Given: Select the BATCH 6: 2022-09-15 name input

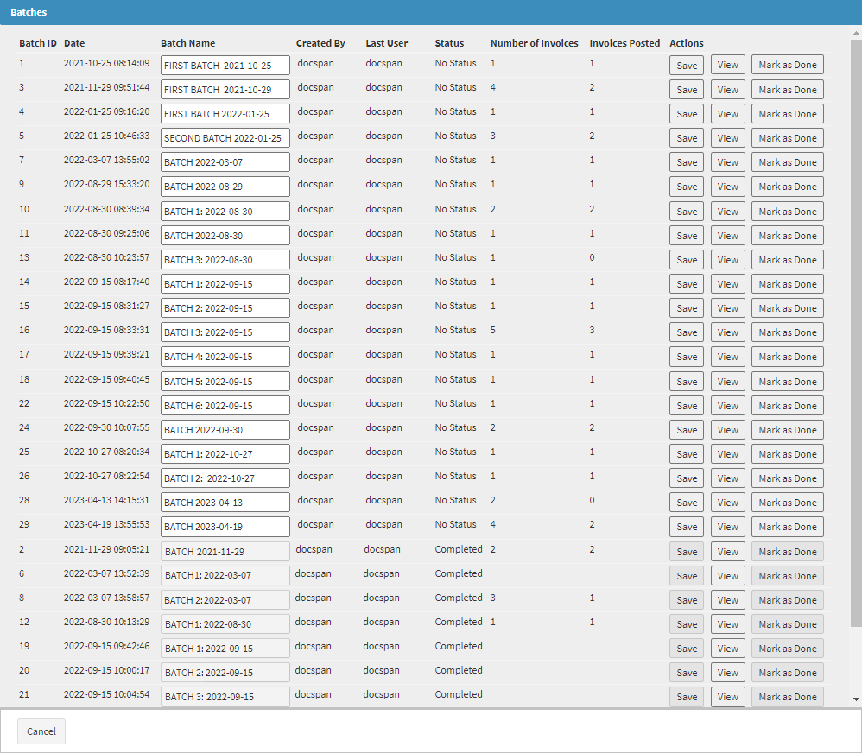Looking at the screenshot, I should [225, 405].
